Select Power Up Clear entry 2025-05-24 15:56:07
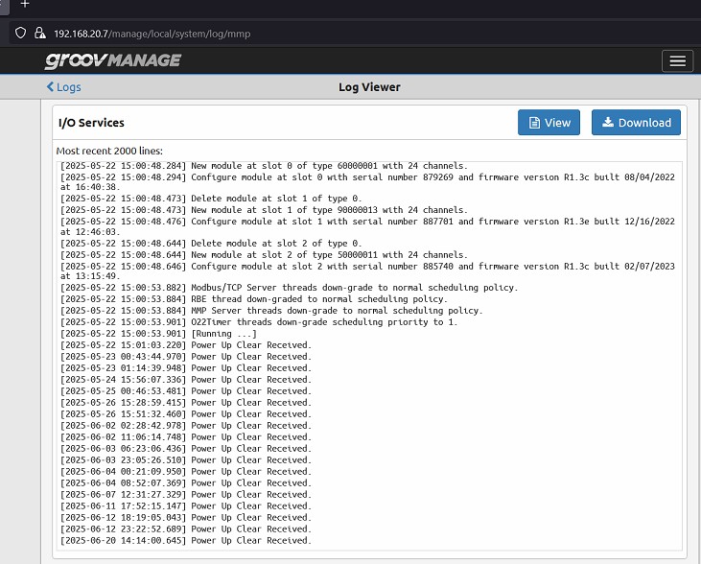 pyautogui.click(x=185, y=379)
